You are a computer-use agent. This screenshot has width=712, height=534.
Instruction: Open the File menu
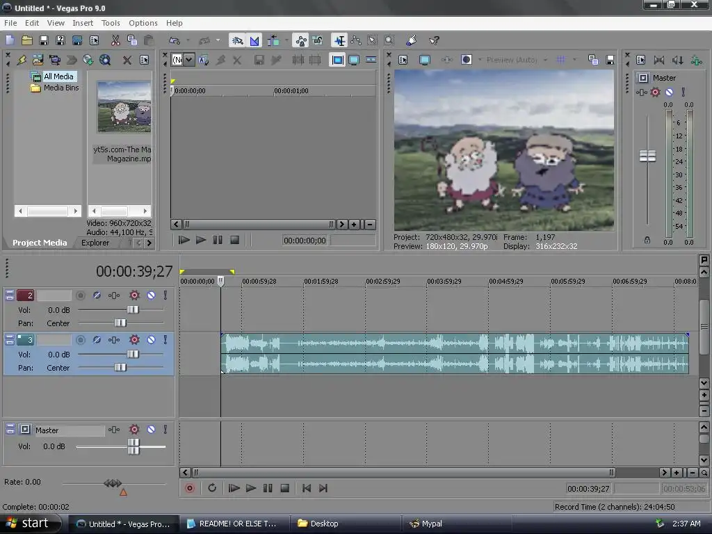coord(10,23)
